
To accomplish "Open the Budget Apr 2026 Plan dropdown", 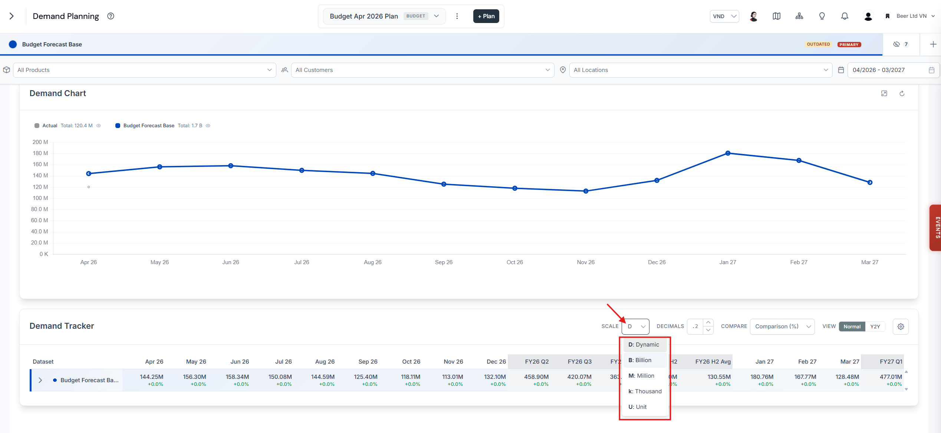I will point(384,16).
